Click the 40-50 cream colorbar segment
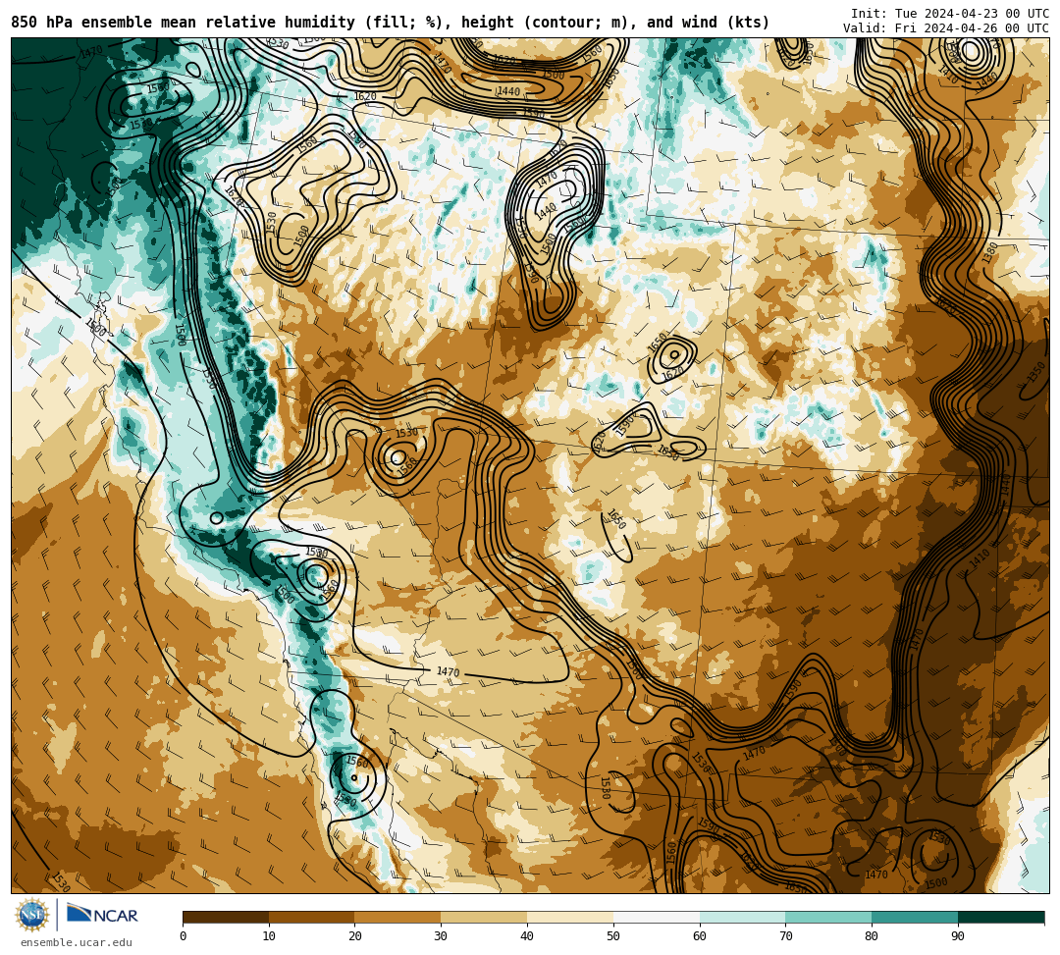 [x=570, y=917]
